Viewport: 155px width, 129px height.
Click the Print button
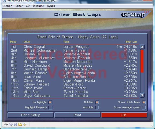(77, 115)
